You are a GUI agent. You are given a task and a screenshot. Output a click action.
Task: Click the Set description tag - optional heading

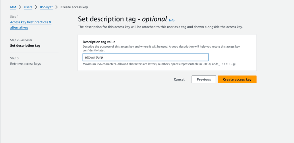pyautogui.click(x=122, y=19)
